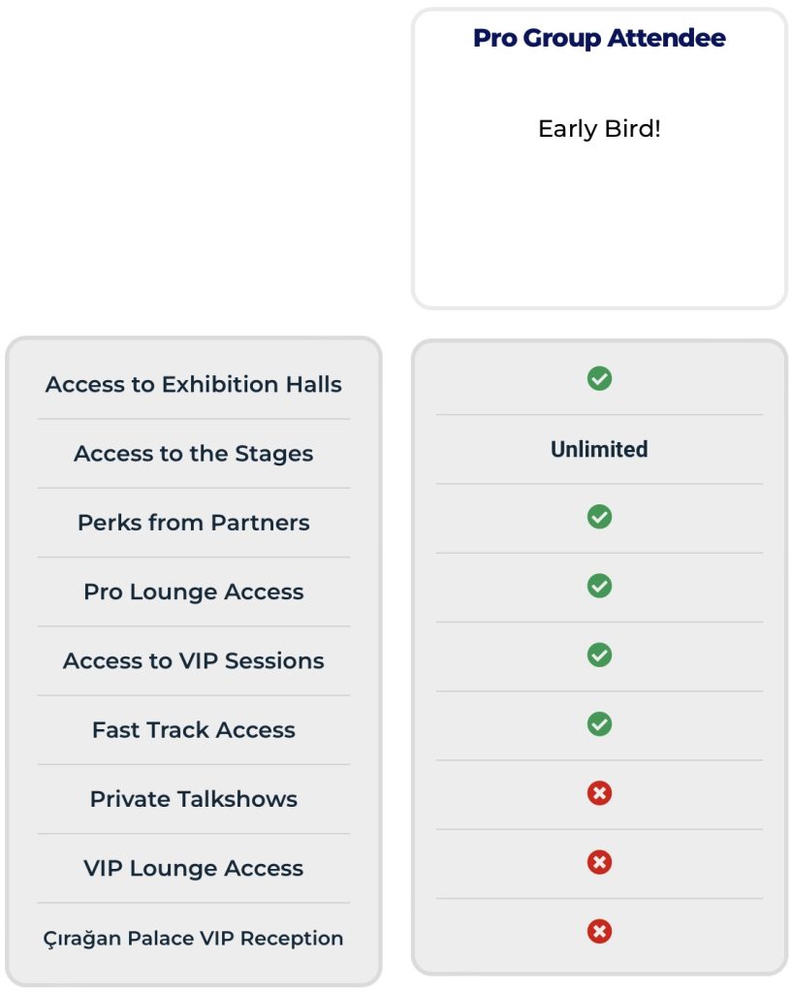Screen dimensions: 792x993
Task: Click the Private Talkshows label
Action: 193,799
